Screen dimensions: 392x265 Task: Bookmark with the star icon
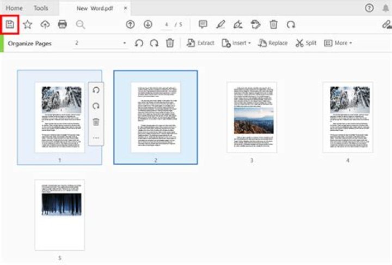[x=28, y=25]
